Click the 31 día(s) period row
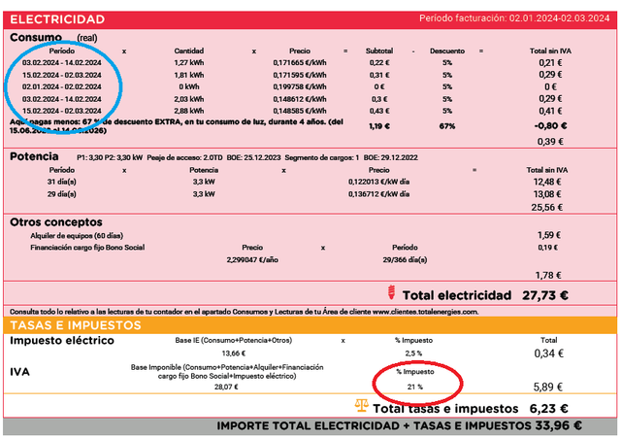Viewport: 621px width, 437px height. (x=62, y=182)
